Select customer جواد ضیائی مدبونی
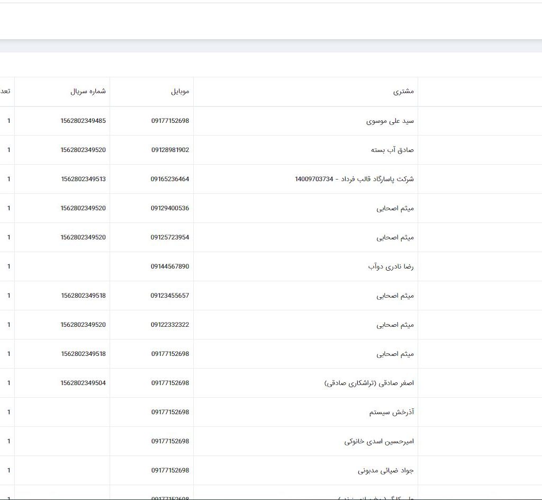The height and width of the screenshot is (500, 542). pyautogui.click(x=386, y=471)
